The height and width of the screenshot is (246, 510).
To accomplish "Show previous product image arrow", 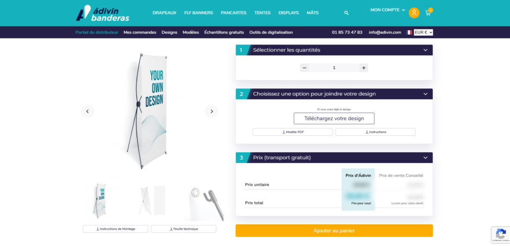I will tap(88, 111).
